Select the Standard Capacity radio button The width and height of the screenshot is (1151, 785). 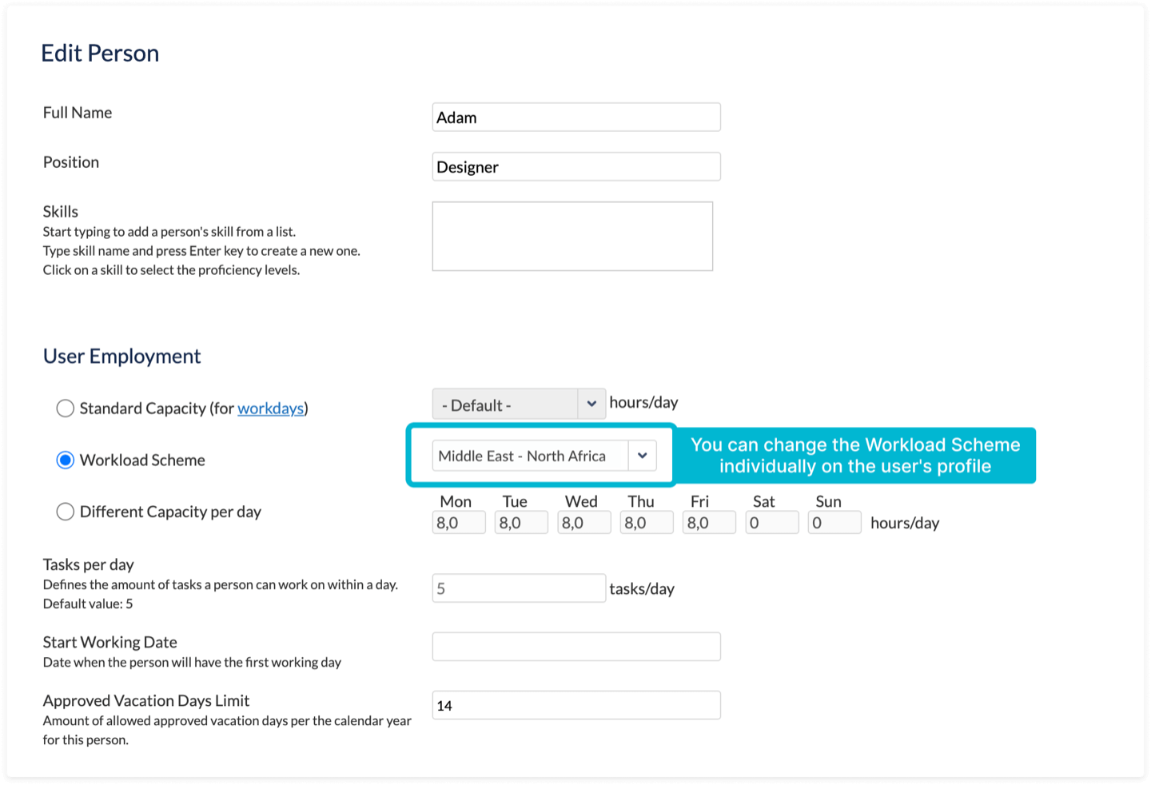pyautogui.click(x=65, y=408)
